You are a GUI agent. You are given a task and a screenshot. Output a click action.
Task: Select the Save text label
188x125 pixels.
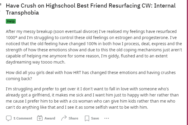coord(95,118)
